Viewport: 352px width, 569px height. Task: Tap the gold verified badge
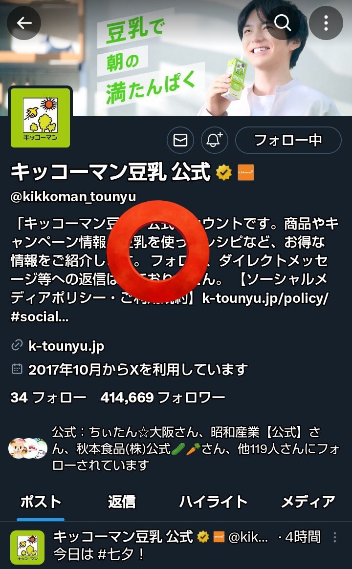[x=224, y=172]
